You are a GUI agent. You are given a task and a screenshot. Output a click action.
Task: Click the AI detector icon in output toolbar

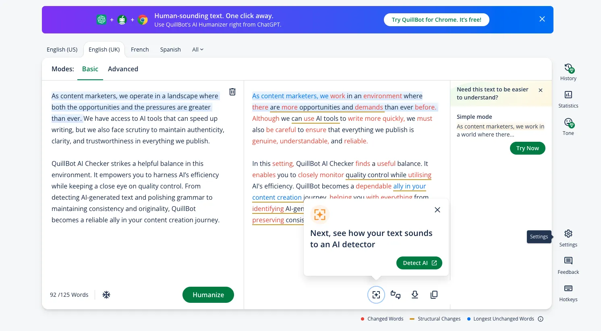376,295
